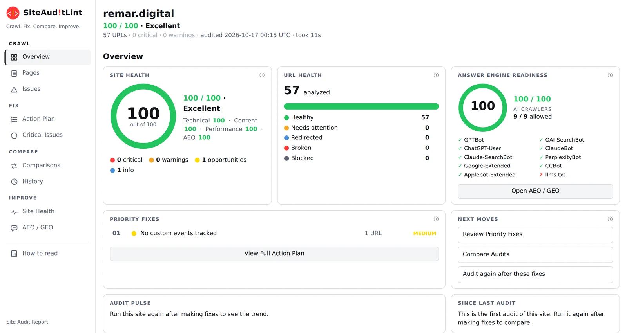
Task: Click the Site Health pulse icon
Action: pos(14,212)
